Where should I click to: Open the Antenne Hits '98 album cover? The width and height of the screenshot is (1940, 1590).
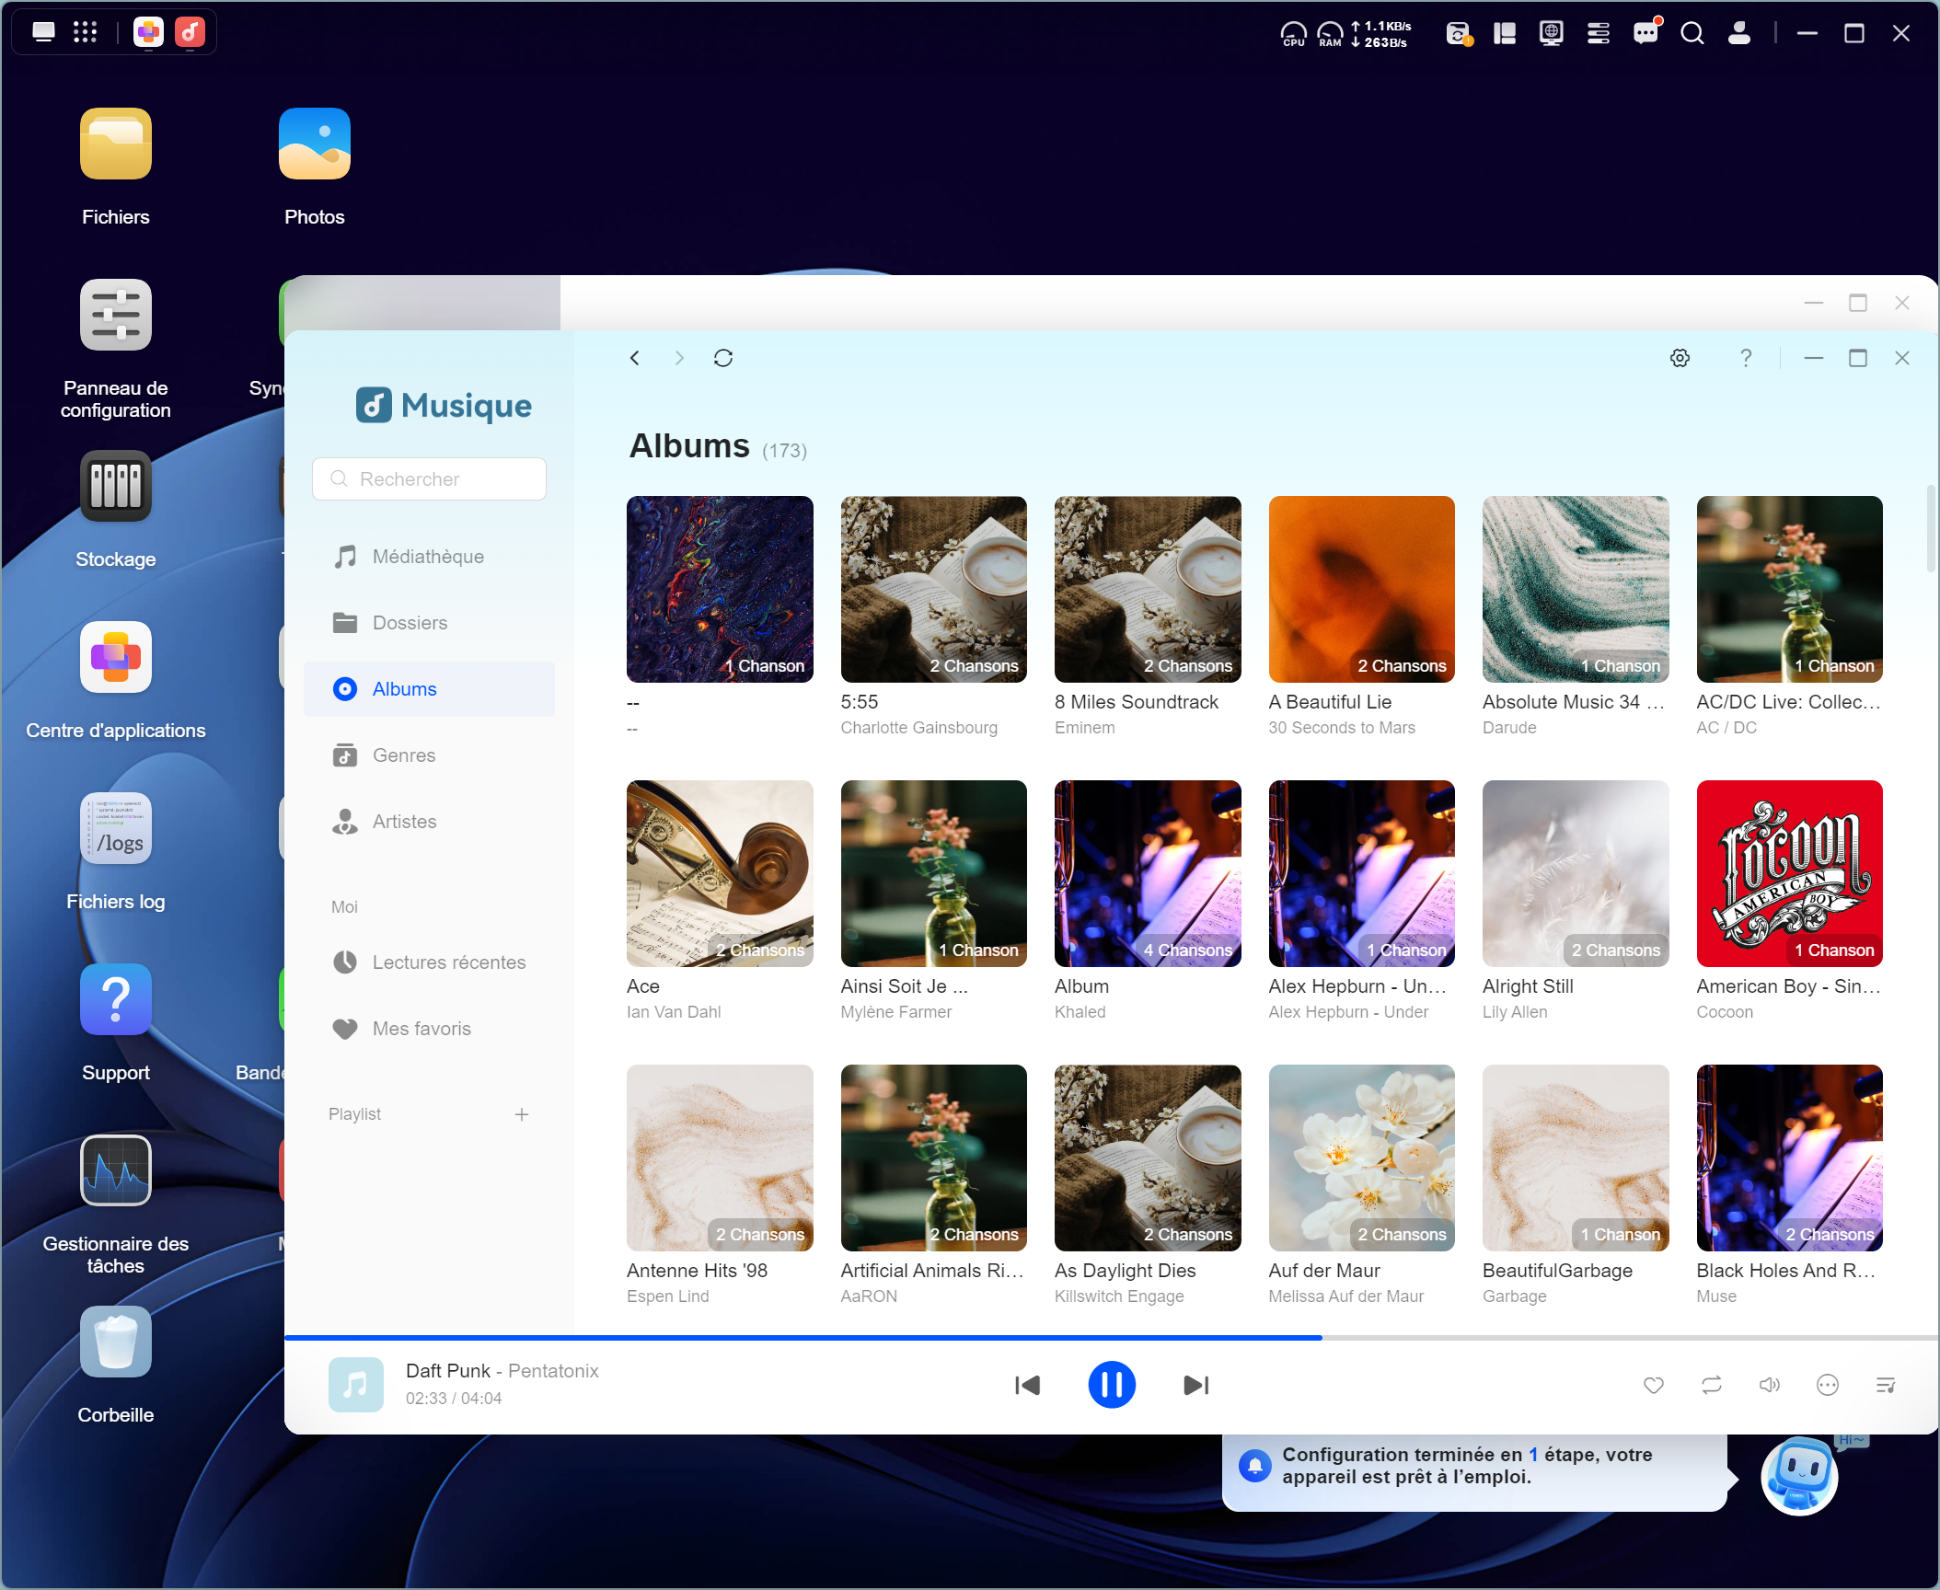pos(720,1158)
